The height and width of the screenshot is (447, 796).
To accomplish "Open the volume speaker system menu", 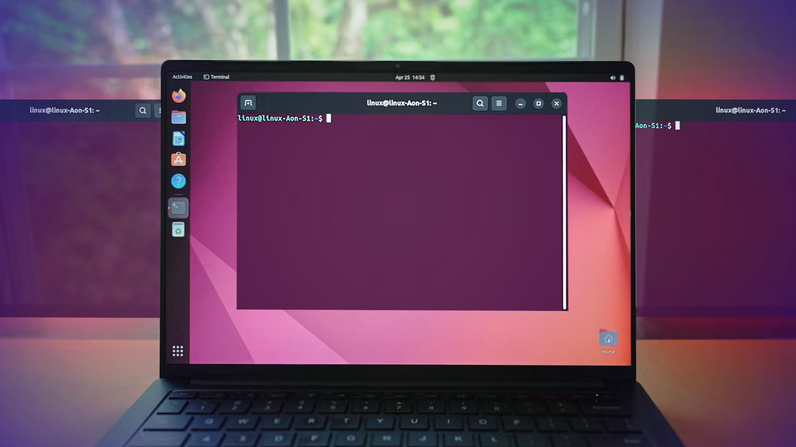I will click(x=612, y=78).
